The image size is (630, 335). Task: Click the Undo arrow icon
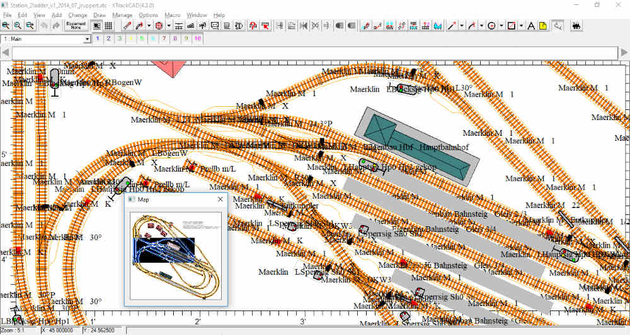tap(44, 26)
